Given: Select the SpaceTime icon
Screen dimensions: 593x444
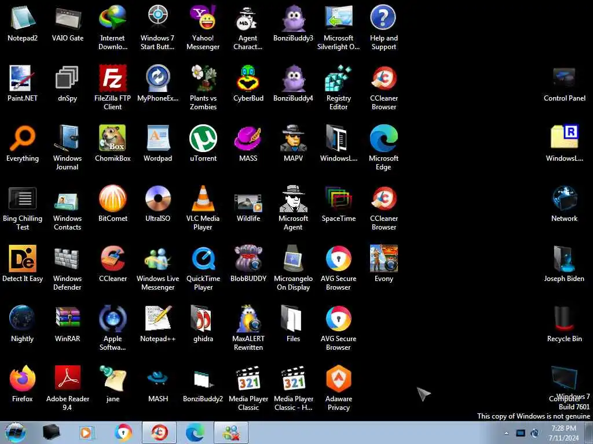Looking at the screenshot, I should tap(338, 203).
